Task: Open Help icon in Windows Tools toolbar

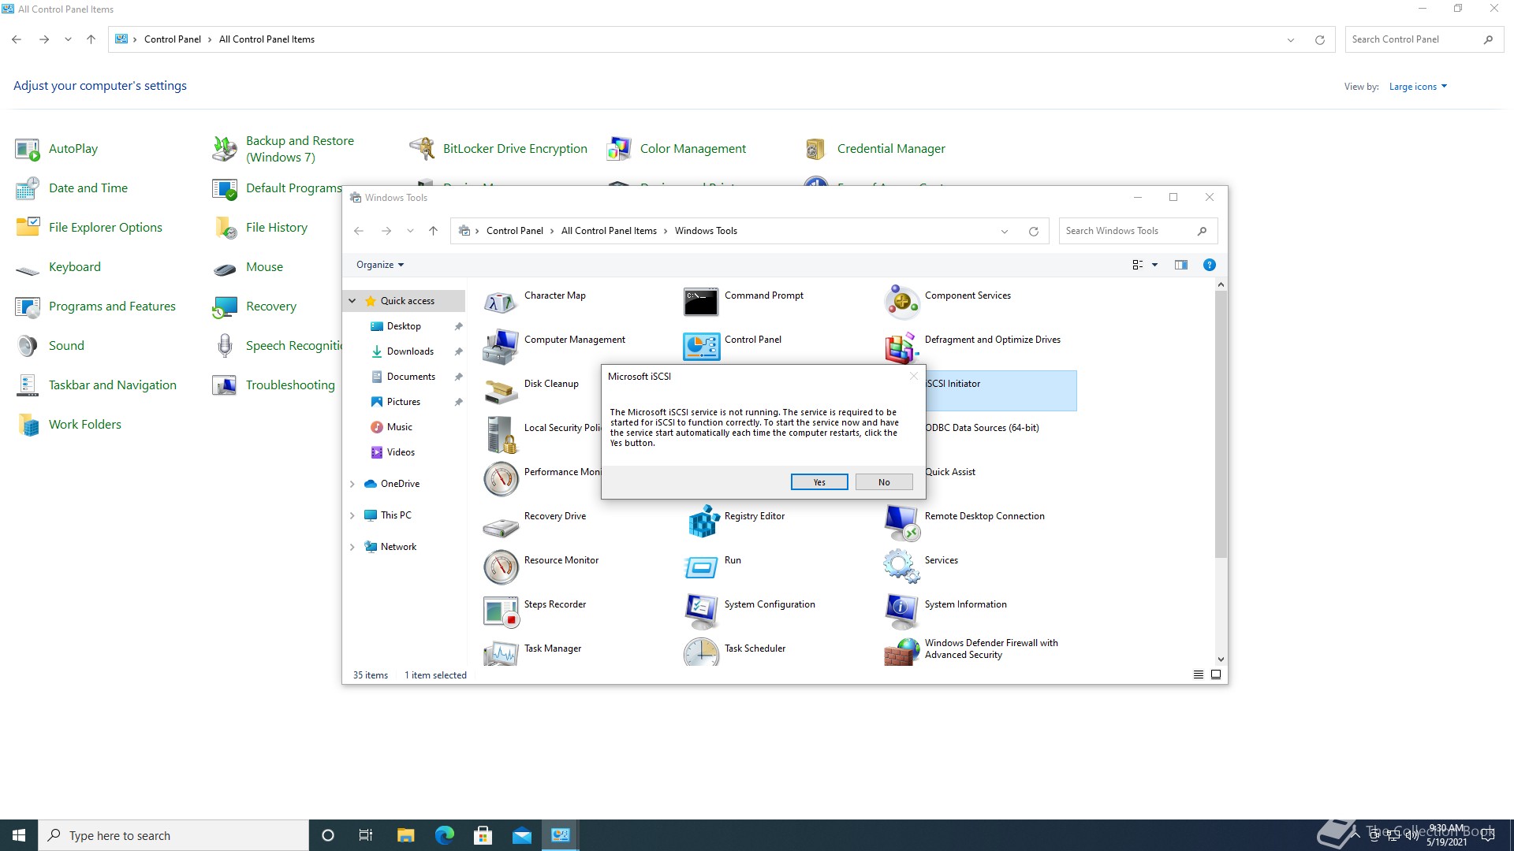Action: coord(1209,265)
